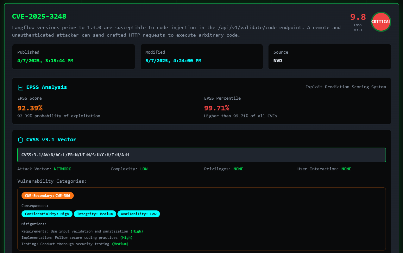The height and width of the screenshot is (253, 403).
Task: Click the CWE-Secondary: CWE-306 tag
Action: click(47, 196)
